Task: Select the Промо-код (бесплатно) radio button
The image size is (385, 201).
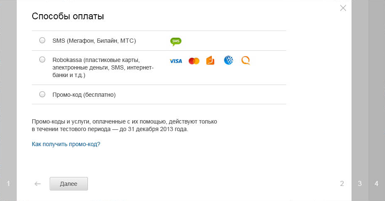Action: (x=42, y=94)
